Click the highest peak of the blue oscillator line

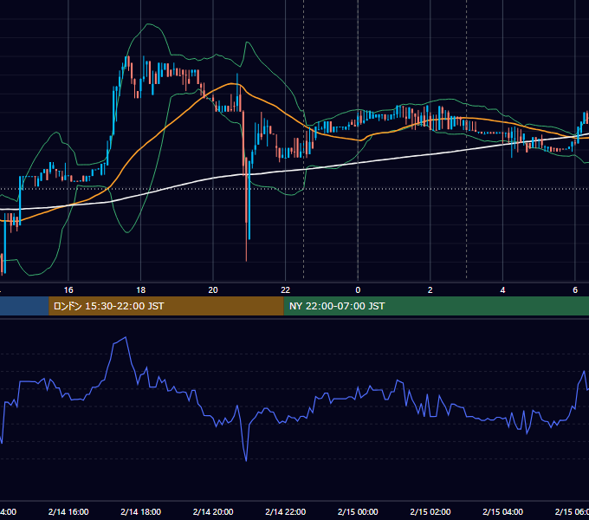[x=125, y=338]
